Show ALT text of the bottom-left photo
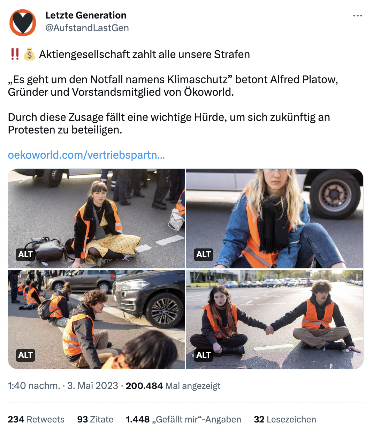Image resolution: width=373 pixels, height=434 pixels. click(25, 355)
